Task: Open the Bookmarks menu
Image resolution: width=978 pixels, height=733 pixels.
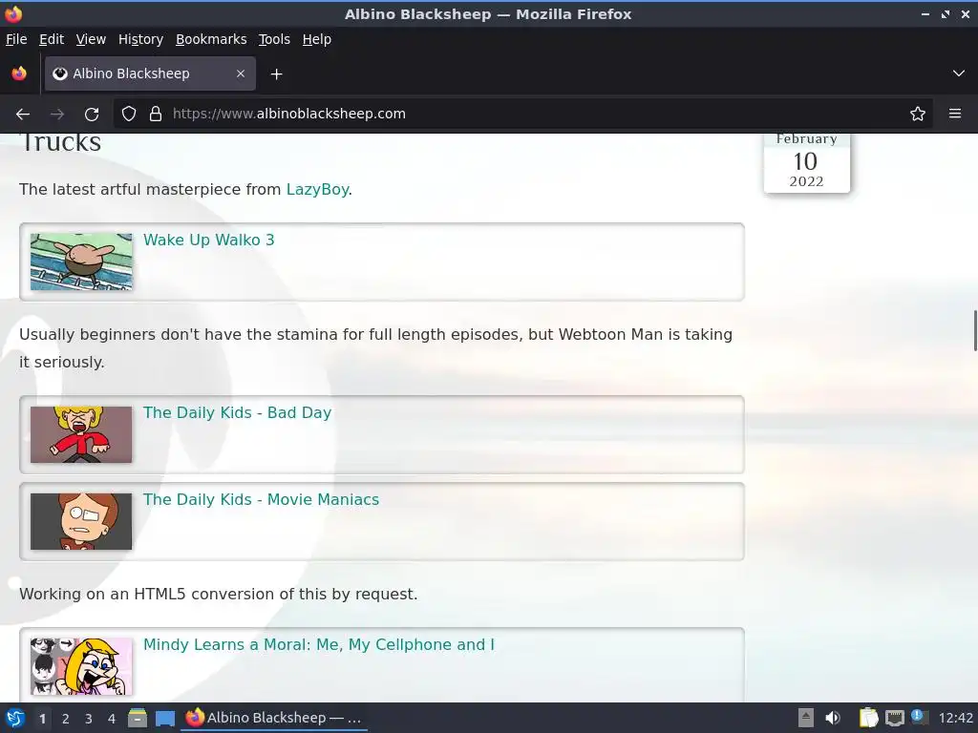Action: [x=211, y=39]
